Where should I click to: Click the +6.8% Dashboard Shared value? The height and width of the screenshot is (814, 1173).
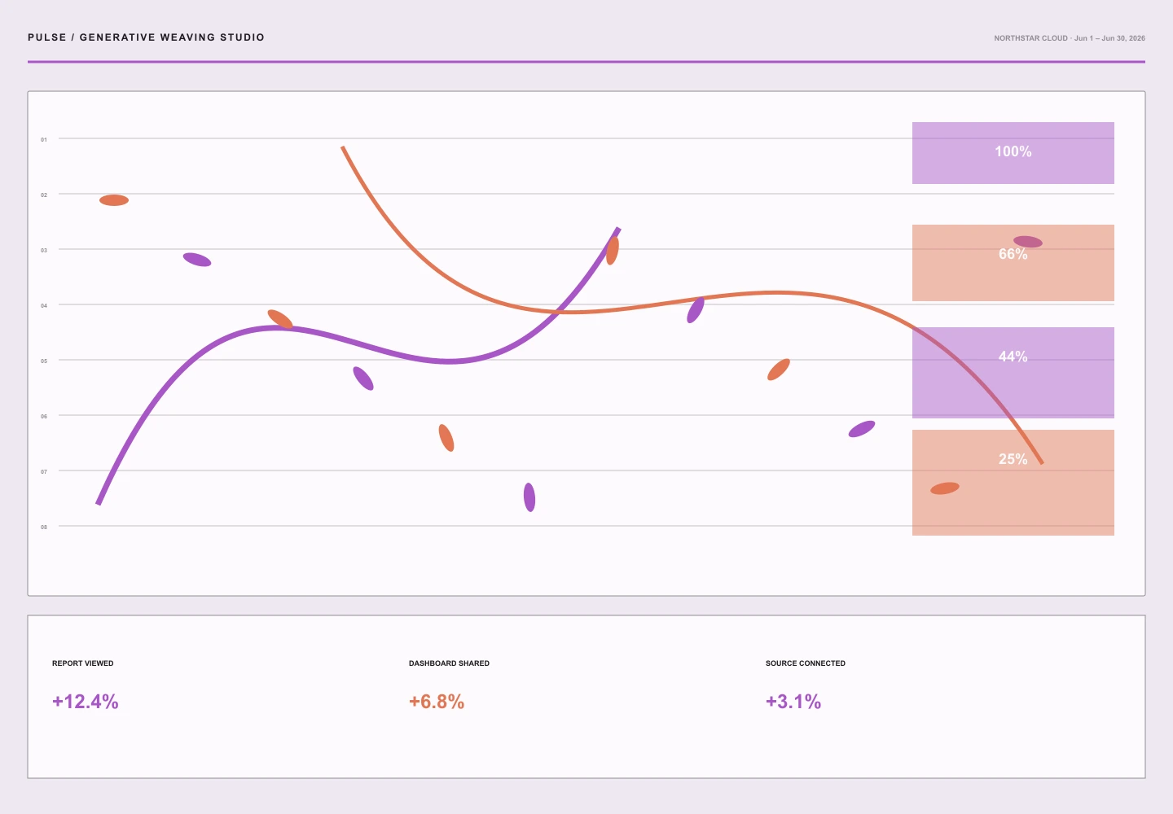(437, 702)
